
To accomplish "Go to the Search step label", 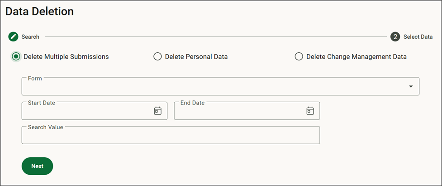I will tap(30, 37).
